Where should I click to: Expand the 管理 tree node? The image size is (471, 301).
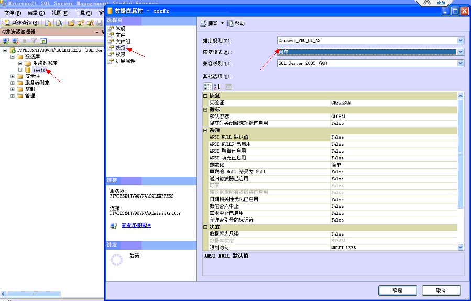tap(13, 96)
